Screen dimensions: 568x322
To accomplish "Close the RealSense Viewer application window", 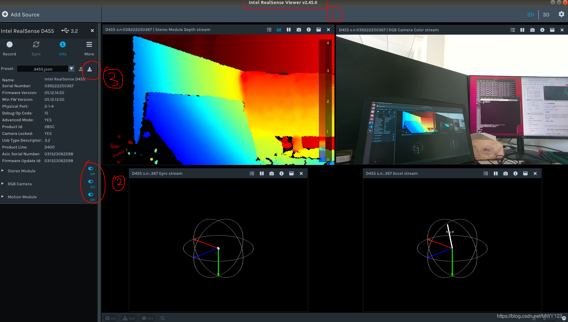I will 565,2.
